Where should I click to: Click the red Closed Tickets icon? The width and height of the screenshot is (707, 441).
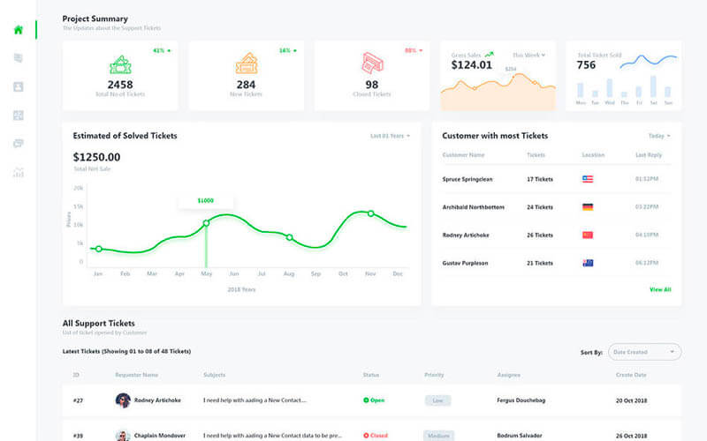tap(372, 63)
